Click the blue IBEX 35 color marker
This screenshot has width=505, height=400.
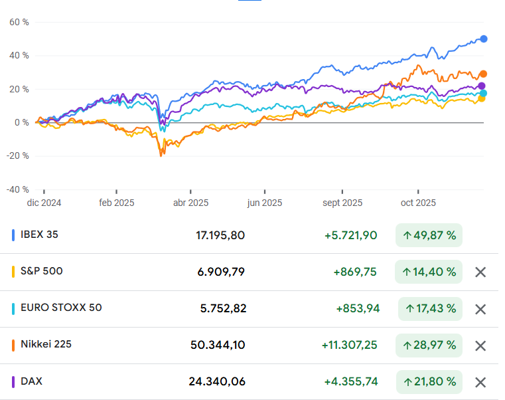click(x=14, y=235)
